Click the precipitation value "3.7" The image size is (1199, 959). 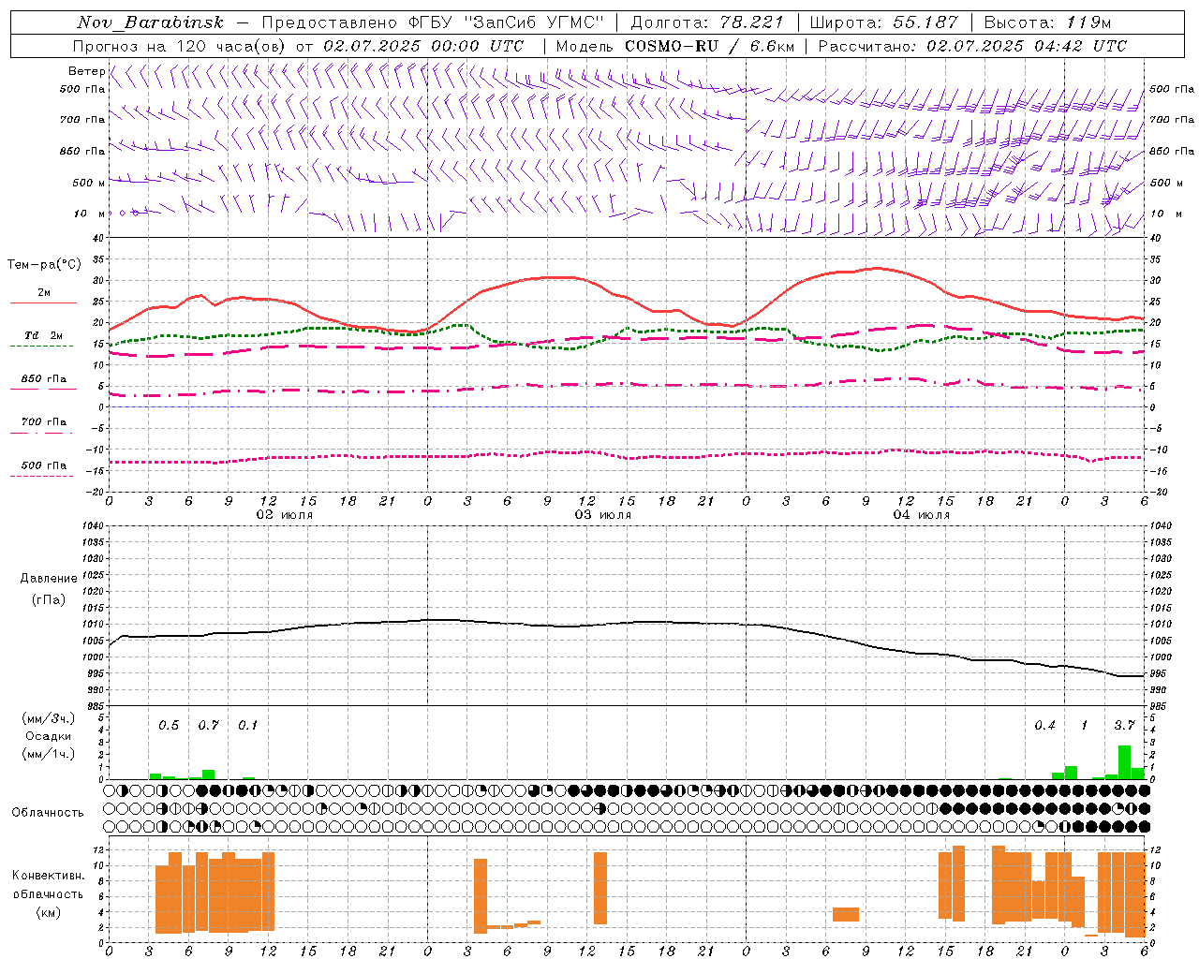pyautogui.click(x=1124, y=726)
